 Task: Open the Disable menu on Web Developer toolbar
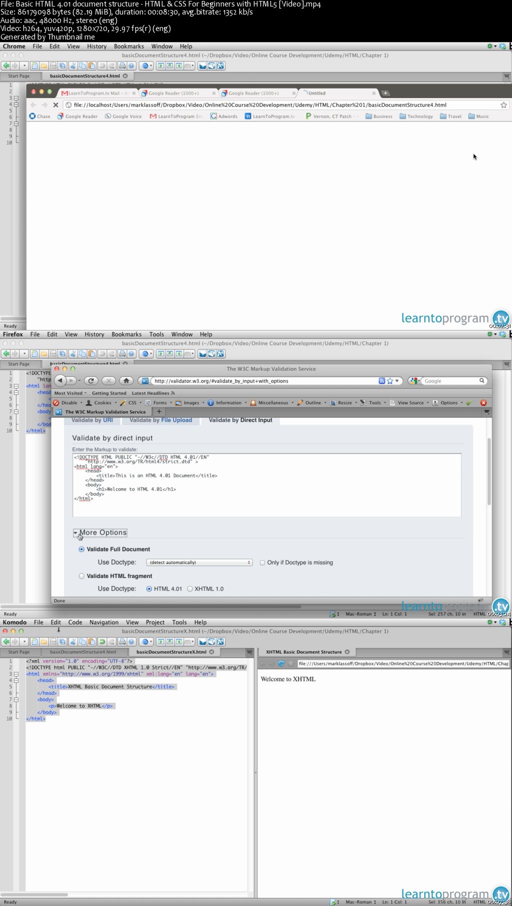pyautogui.click(x=68, y=402)
